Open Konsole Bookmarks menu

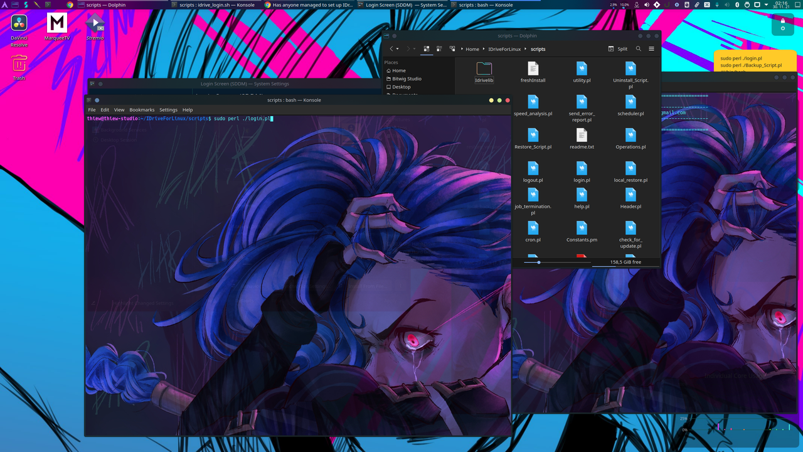(x=142, y=110)
